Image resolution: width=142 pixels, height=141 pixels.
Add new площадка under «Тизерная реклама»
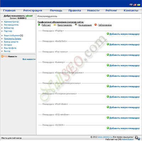point(124,97)
